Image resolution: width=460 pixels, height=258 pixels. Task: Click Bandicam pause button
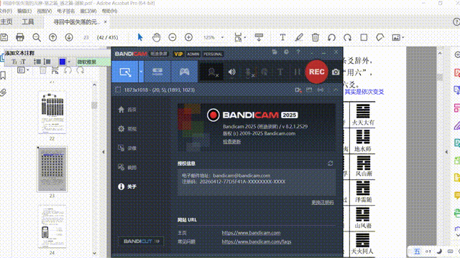297,72
